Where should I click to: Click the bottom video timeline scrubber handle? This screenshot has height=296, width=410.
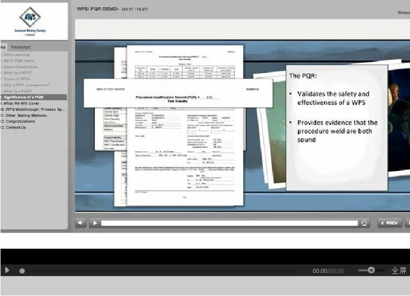coord(22,271)
